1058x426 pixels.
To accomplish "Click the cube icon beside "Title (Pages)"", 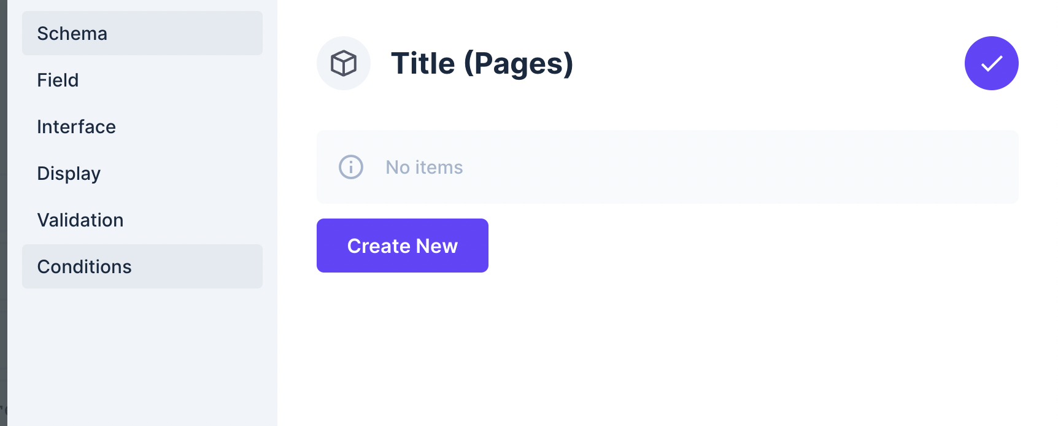I will point(344,63).
